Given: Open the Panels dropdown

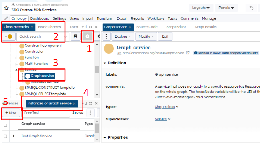Looking at the screenshot, I should 226,8.
